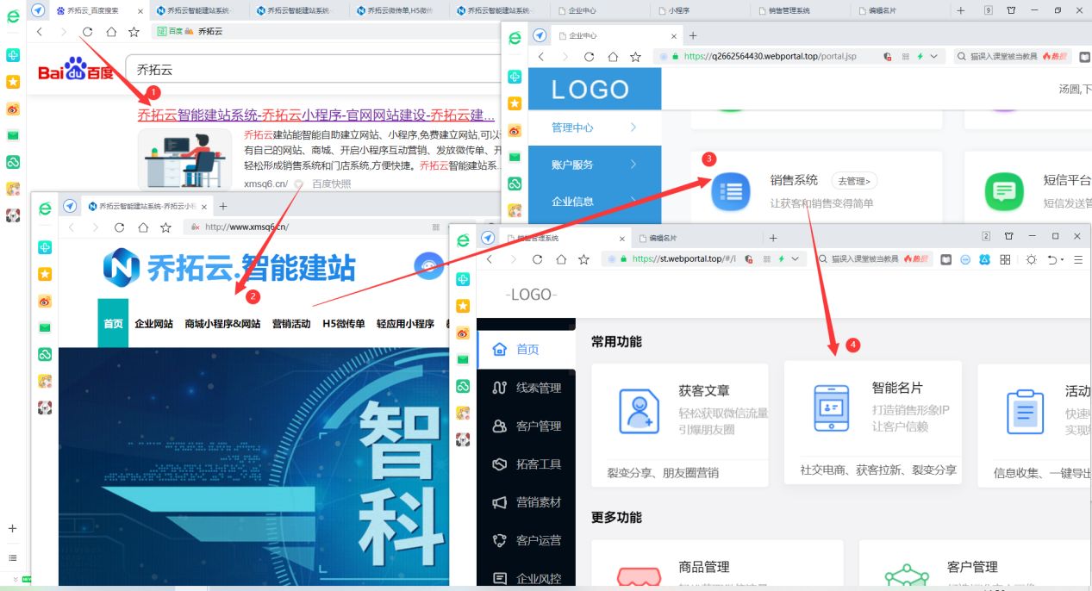Image resolution: width=1092 pixels, height=591 pixels.
Task: Click the Baidu search box containing 乔拓云
Action: point(315,71)
